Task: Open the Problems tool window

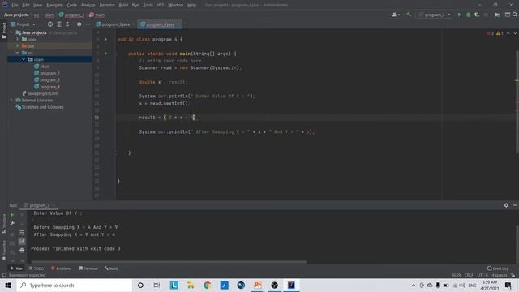Action: coord(62,268)
